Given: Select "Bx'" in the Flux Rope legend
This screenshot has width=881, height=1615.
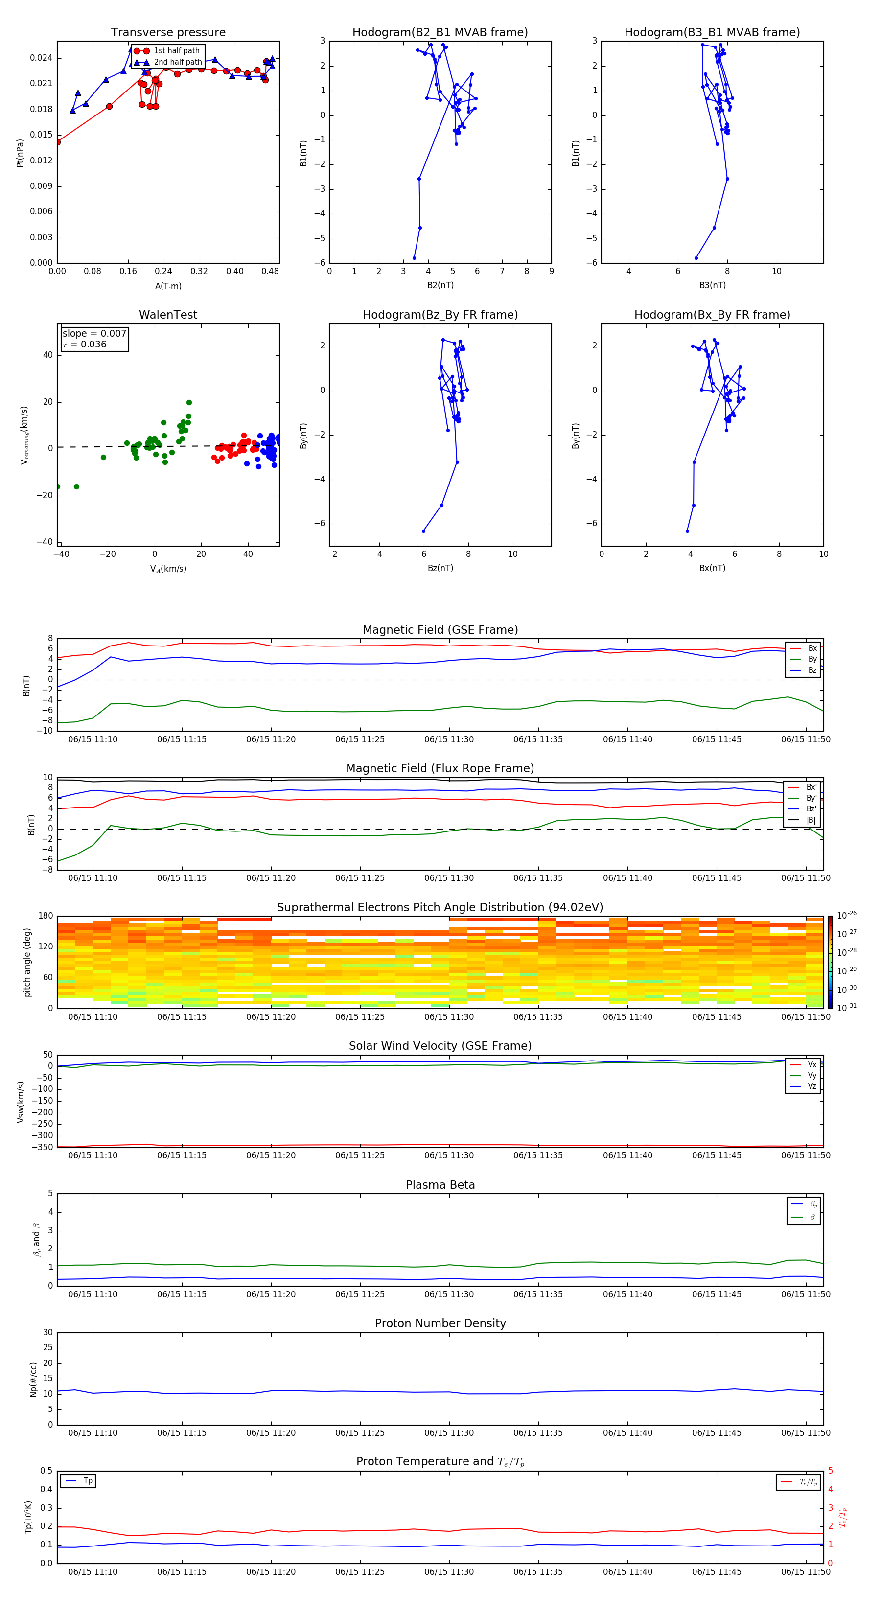Looking at the screenshot, I should point(803,787).
